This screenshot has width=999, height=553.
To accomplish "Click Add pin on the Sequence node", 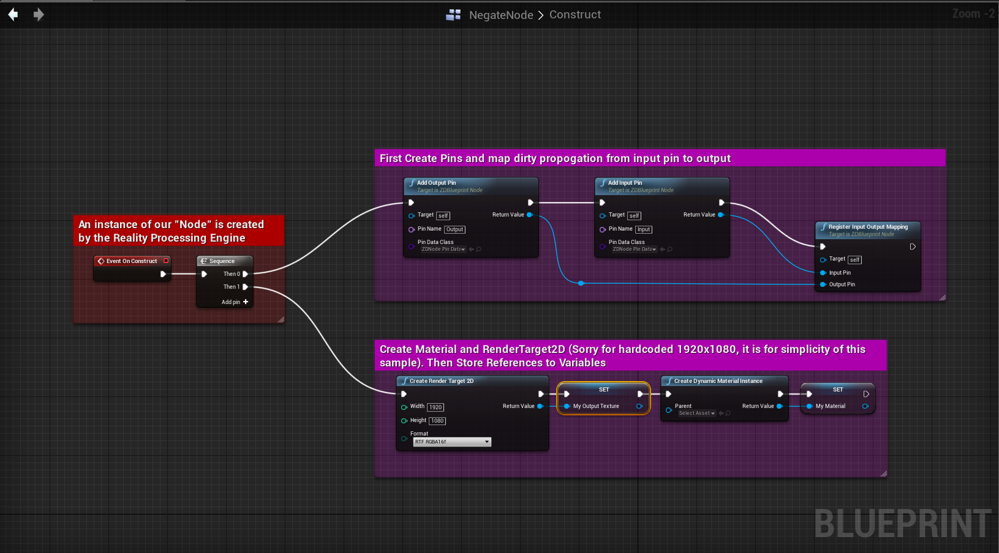I will pyautogui.click(x=235, y=302).
